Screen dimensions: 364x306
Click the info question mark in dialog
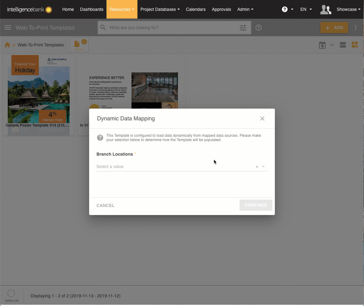[x=100, y=138]
